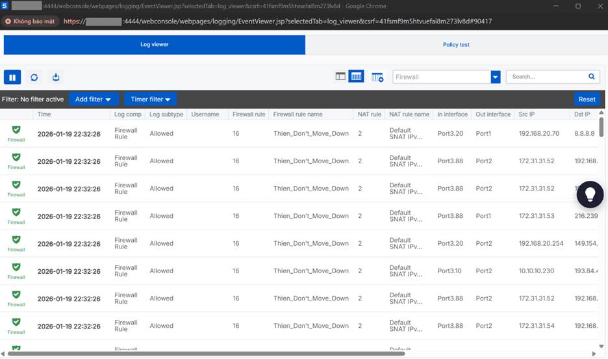The image size is (608, 359).
Task: Expand the Add filter dropdown
Action: (94, 100)
